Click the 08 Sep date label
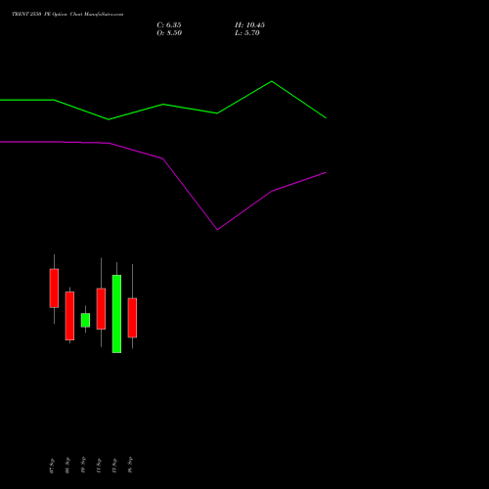Viewport: 489px width, 489px height. click(67, 466)
